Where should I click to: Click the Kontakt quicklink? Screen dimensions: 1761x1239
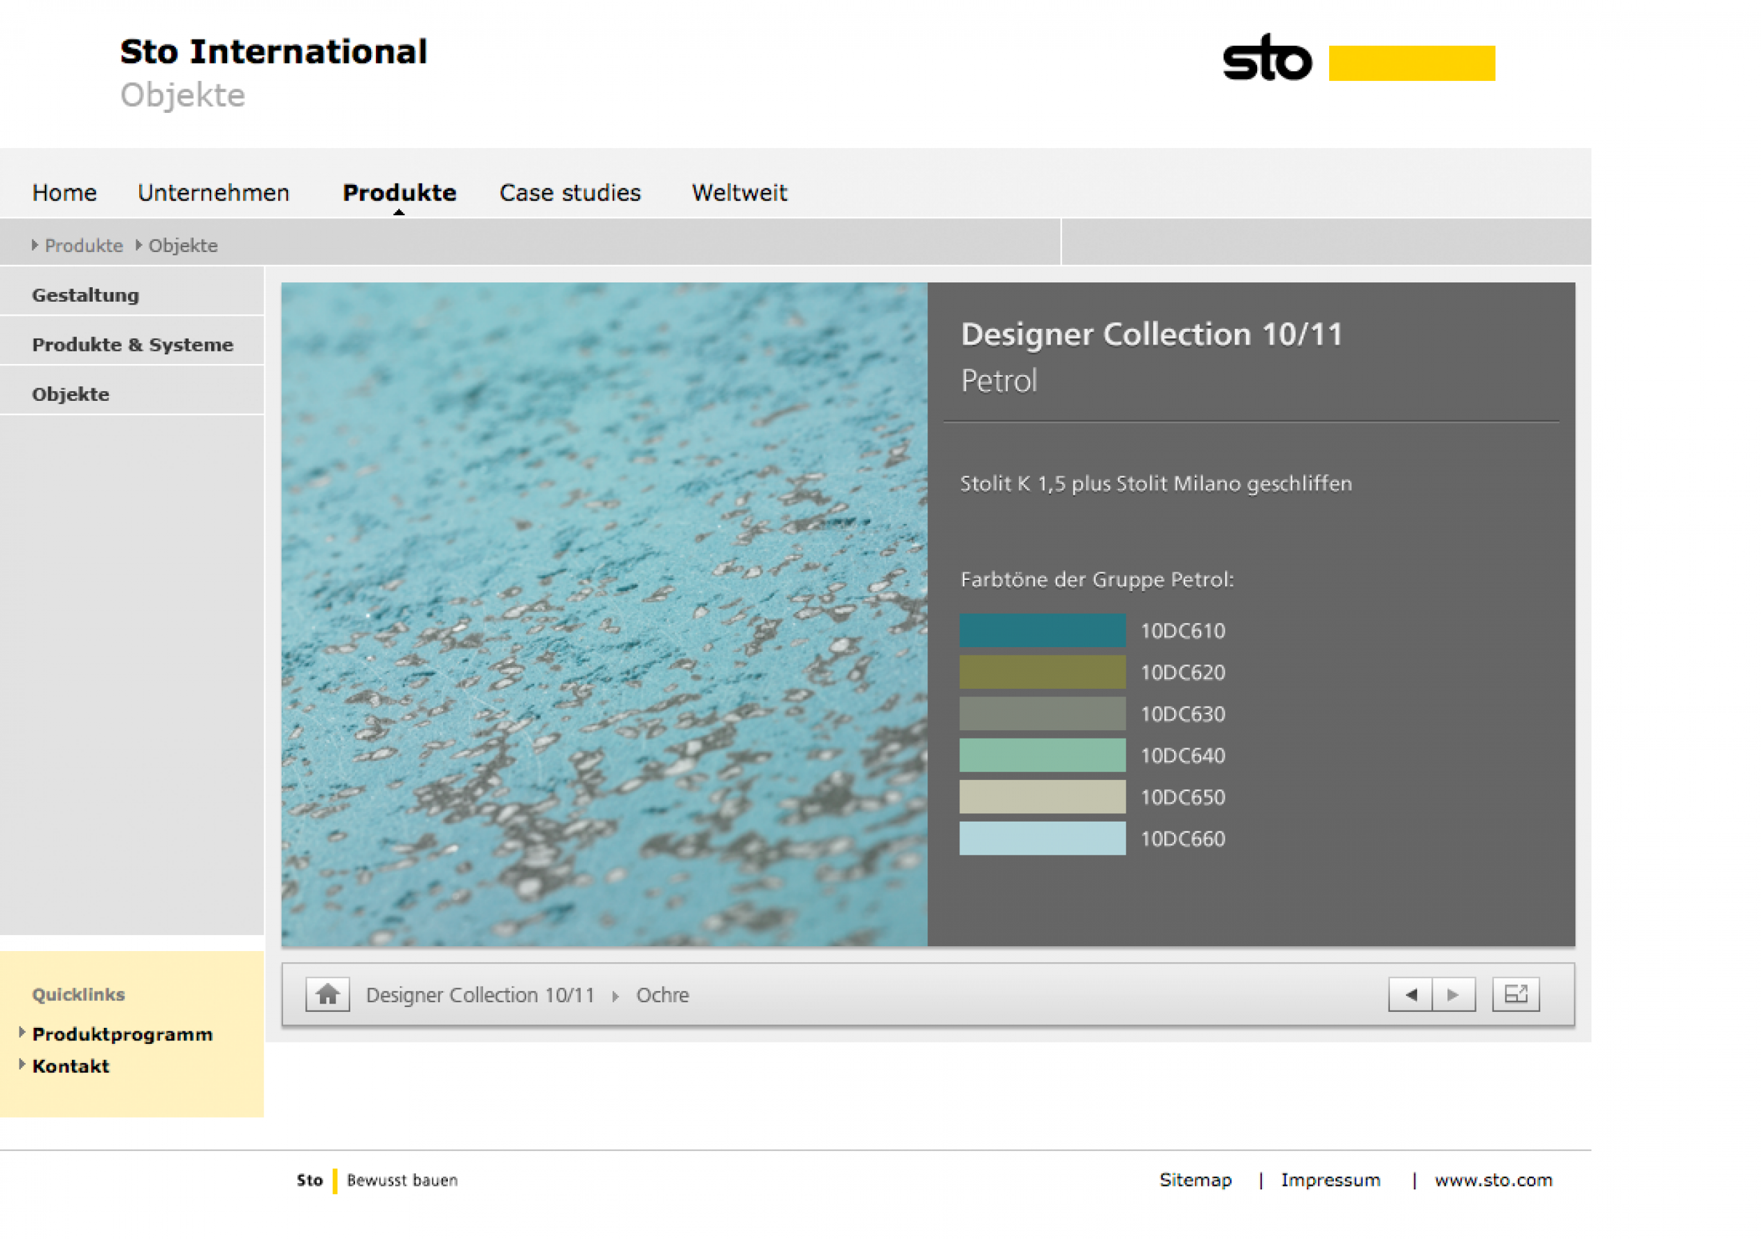[71, 1066]
